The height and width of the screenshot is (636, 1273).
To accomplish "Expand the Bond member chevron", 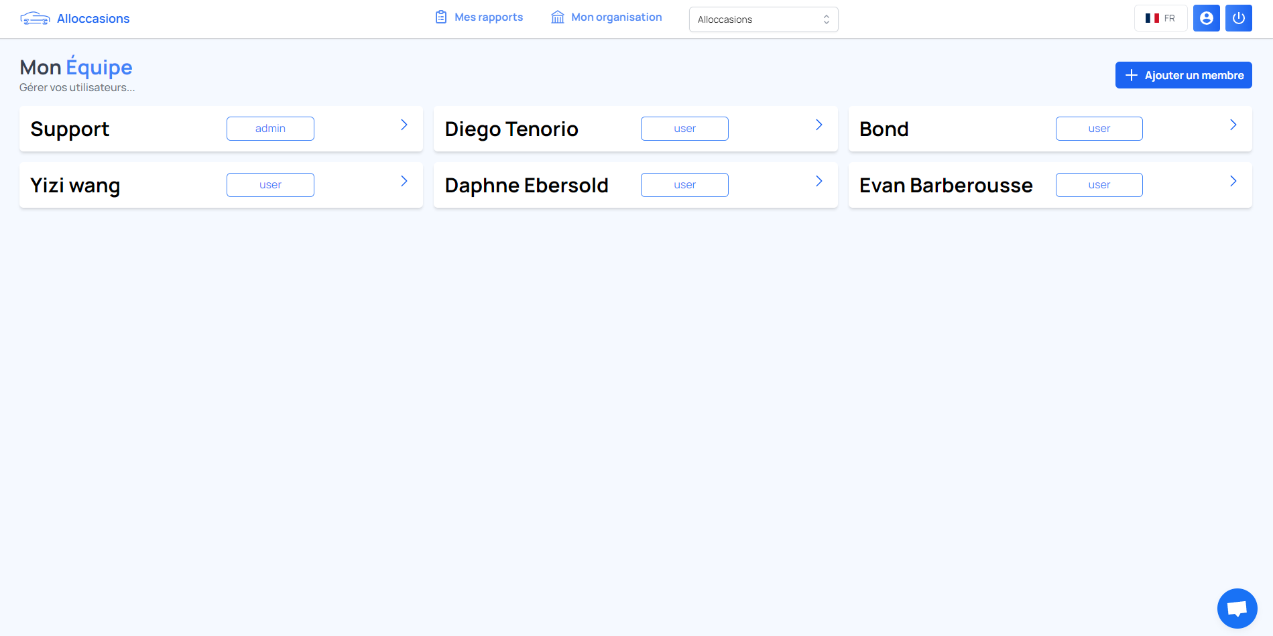I will pos(1233,125).
